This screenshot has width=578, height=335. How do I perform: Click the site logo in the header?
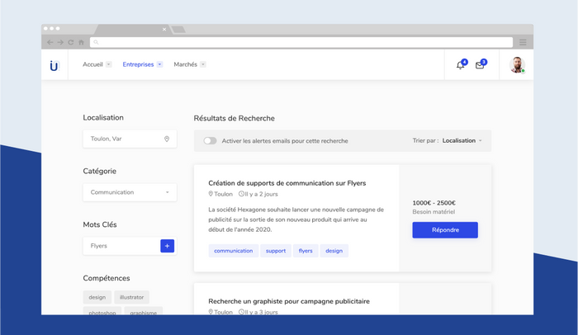point(54,65)
